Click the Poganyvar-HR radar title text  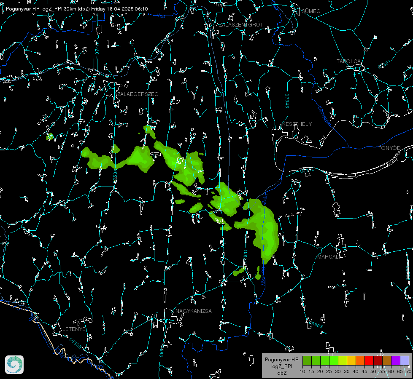pyautogui.click(x=77, y=9)
